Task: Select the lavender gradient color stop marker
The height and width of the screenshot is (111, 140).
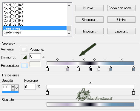Action: pyautogui.click(x=68, y=68)
